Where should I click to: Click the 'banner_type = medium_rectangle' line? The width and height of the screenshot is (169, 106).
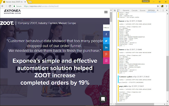pos(130,67)
